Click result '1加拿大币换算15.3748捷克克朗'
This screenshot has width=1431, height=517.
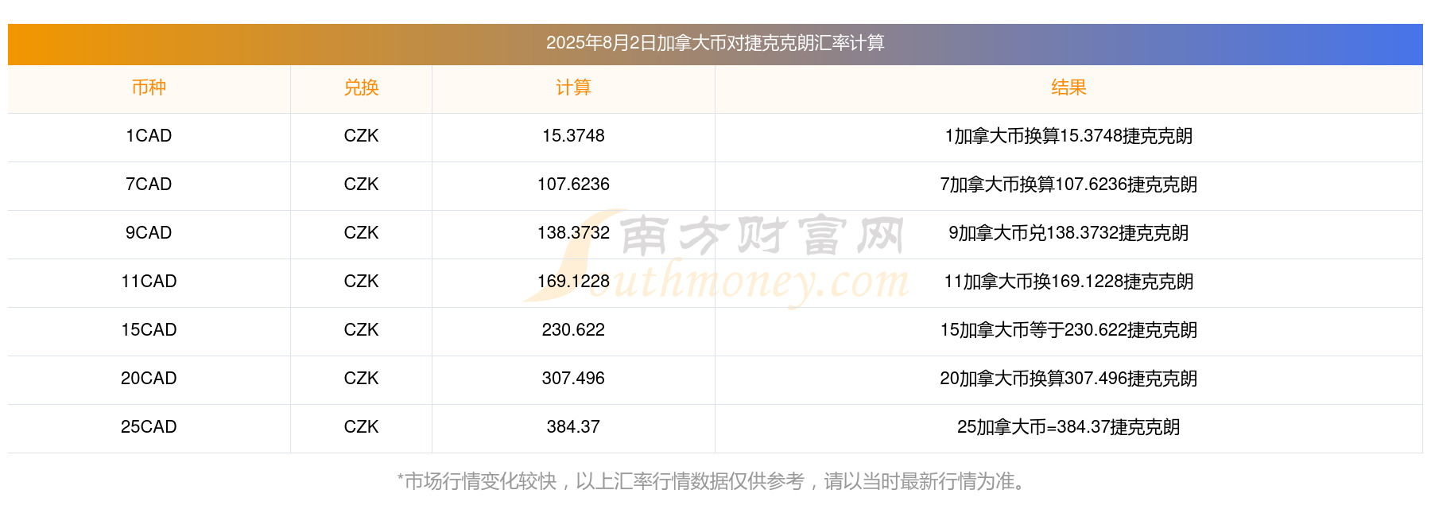pos(1068,136)
